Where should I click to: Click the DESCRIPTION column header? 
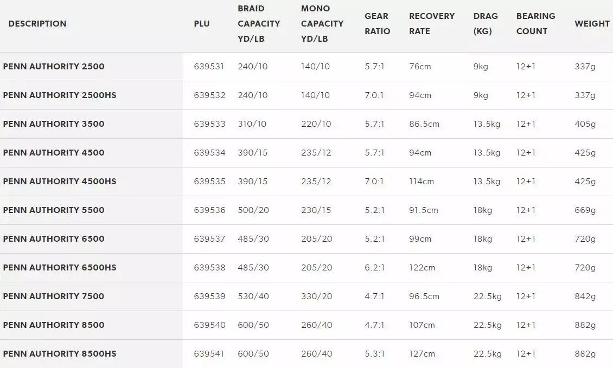[37, 24]
